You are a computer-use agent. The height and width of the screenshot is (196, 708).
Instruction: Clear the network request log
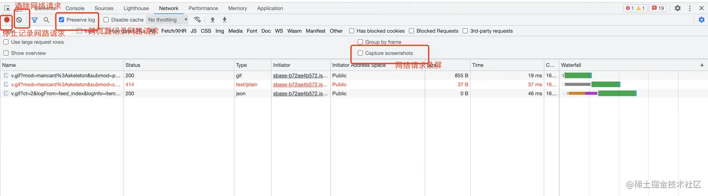pos(19,20)
